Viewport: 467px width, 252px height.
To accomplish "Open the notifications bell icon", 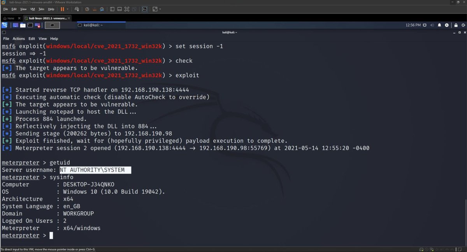I will coord(439,25).
